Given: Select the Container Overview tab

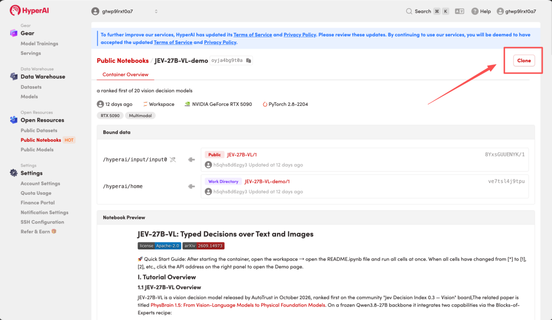Looking at the screenshot, I should tap(125, 75).
